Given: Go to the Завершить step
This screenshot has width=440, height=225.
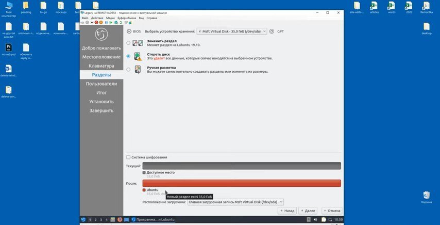Looking at the screenshot, I should (x=101, y=110).
